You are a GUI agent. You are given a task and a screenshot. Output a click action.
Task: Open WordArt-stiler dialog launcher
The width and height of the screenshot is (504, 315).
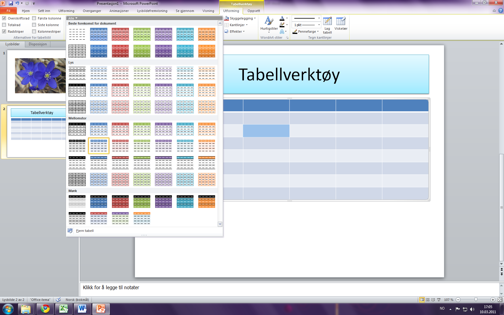pyautogui.click(x=287, y=38)
